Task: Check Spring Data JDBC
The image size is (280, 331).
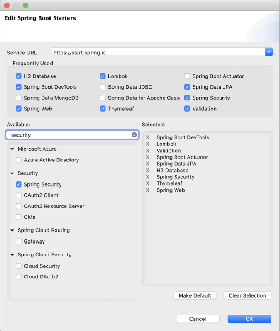Action: (x=103, y=87)
